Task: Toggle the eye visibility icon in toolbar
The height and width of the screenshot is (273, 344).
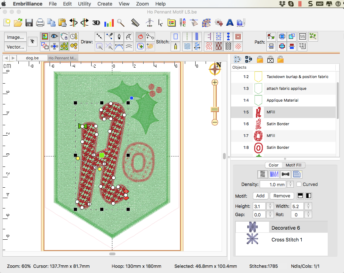Action: (x=54, y=36)
